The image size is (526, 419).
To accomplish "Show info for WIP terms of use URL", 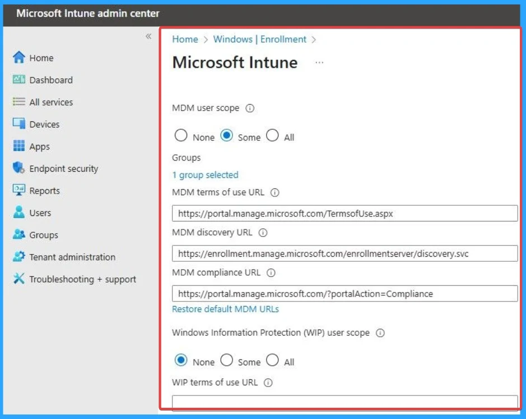I will [x=268, y=383].
